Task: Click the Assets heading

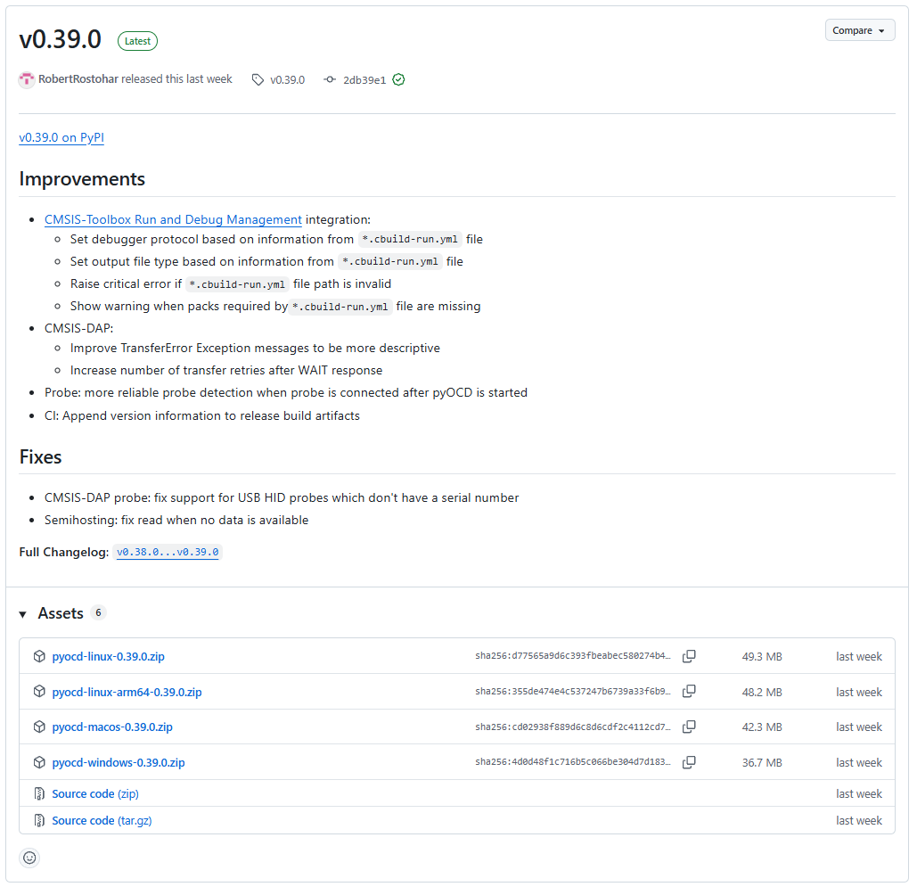Action: point(61,613)
